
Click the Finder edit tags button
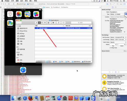tap(63, 23)
